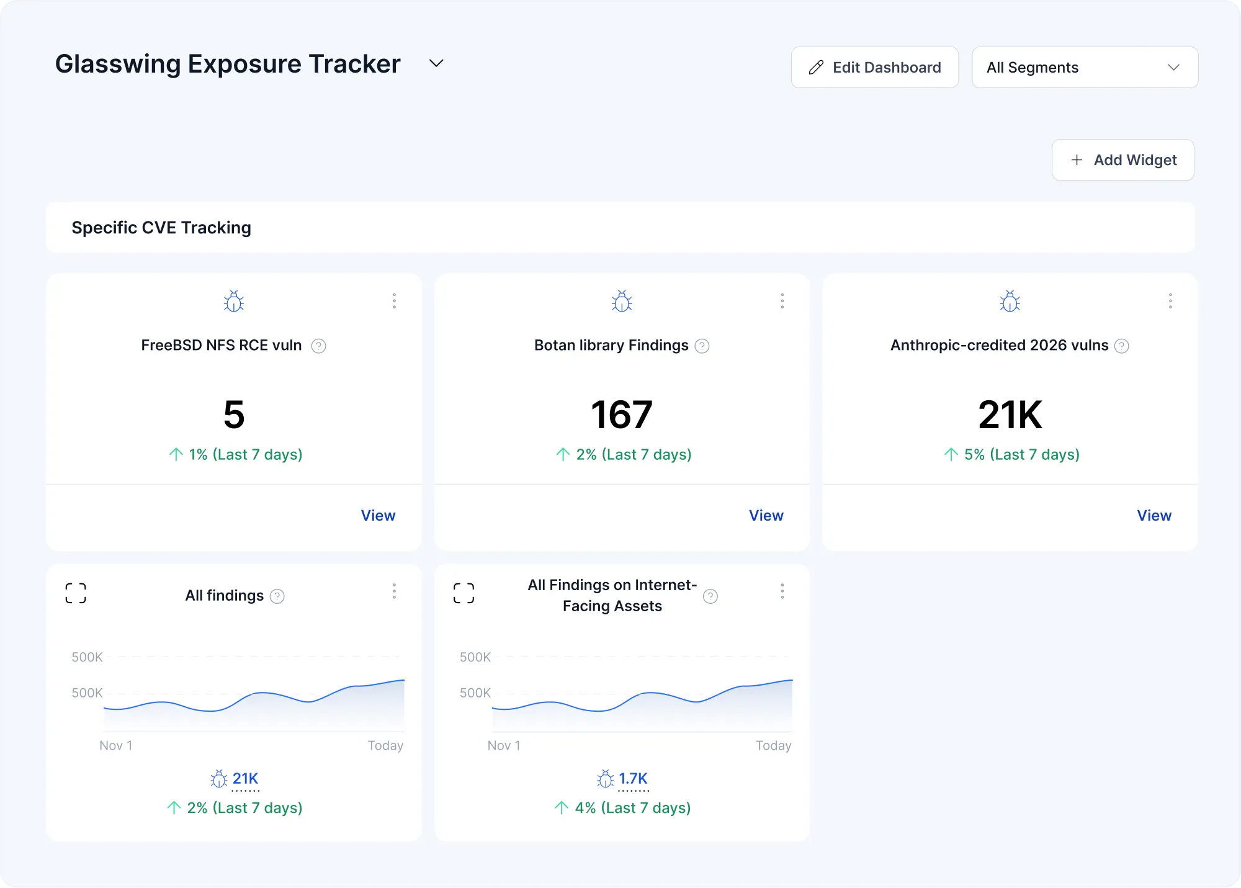
Task: Click the 1.7K internet-facing findings count
Action: coord(633,779)
